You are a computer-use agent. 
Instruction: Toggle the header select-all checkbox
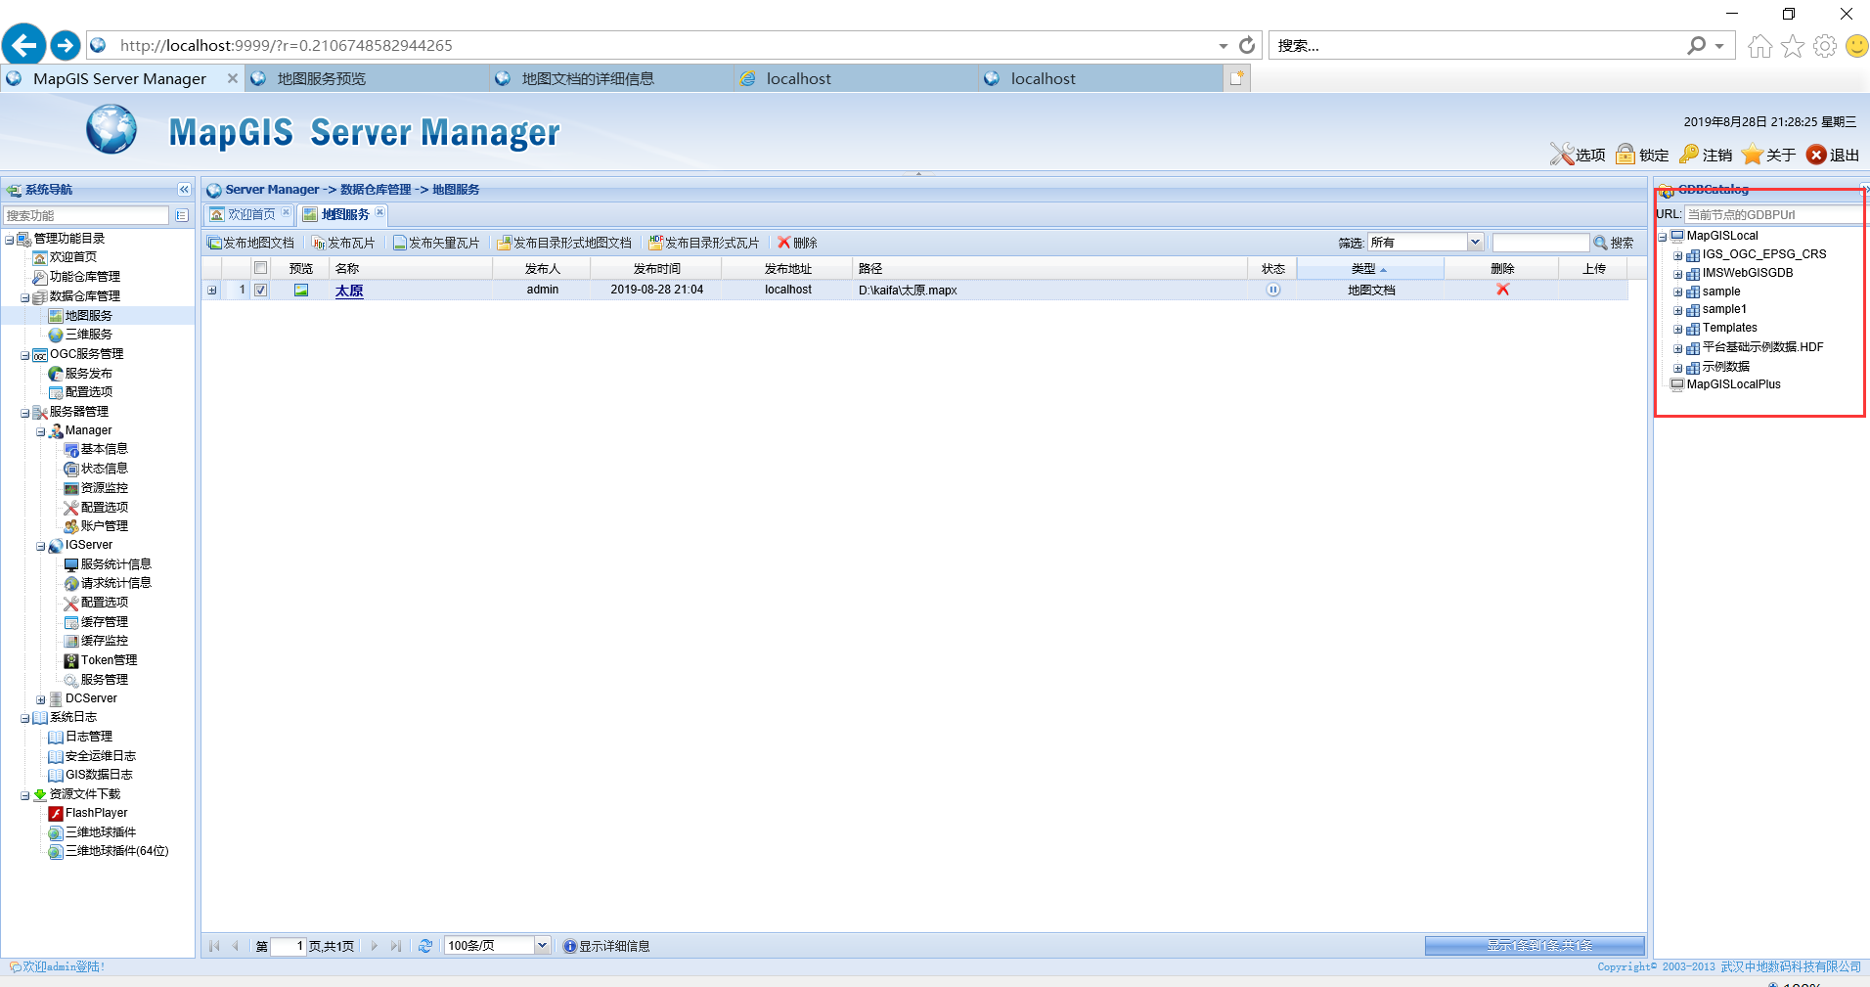pyautogui.click(x=260, y=268)
